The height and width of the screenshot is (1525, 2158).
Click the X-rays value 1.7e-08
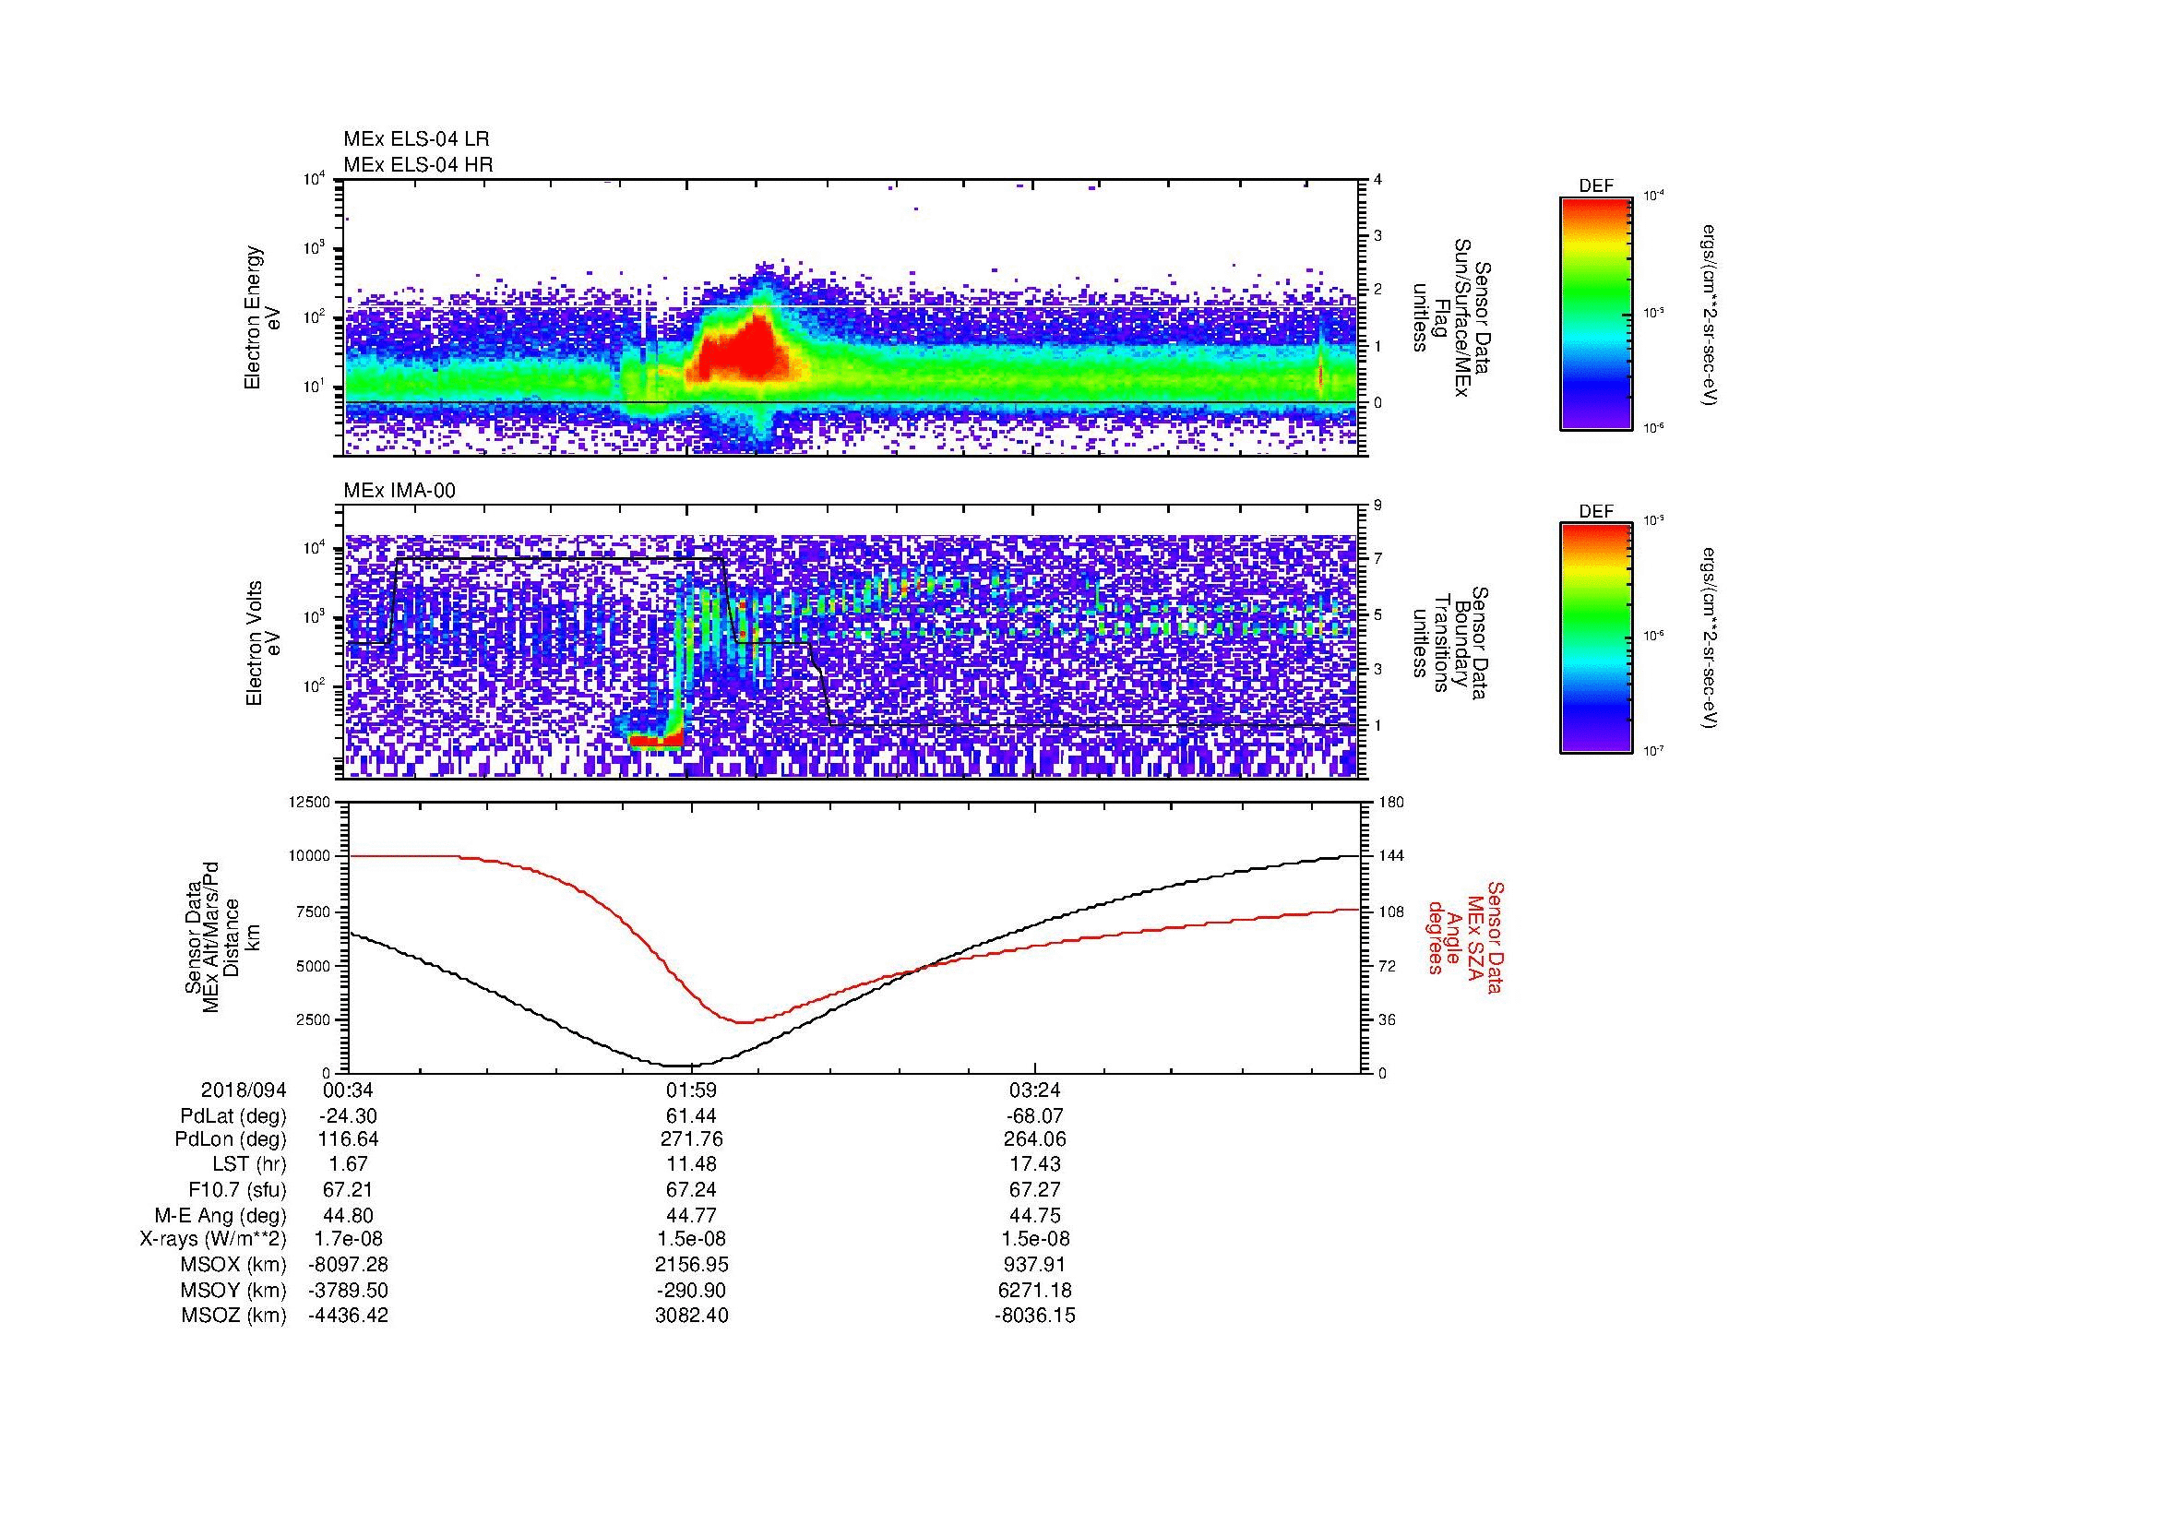click(x=349, y=1239)
